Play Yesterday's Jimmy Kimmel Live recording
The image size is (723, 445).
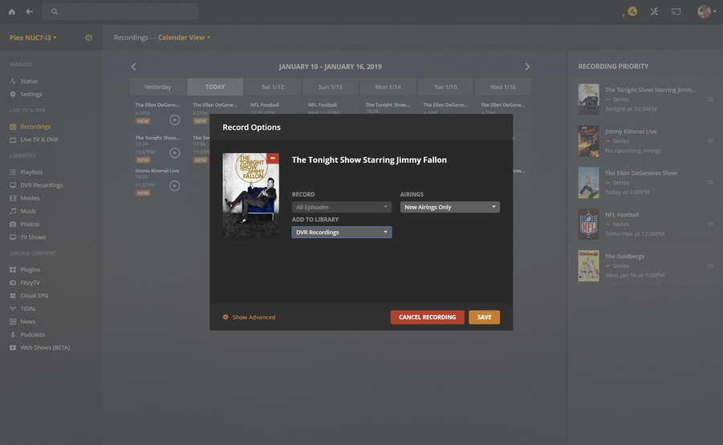tap(174, 186)
